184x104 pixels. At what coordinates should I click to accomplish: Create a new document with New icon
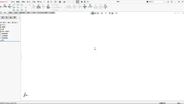51,2
